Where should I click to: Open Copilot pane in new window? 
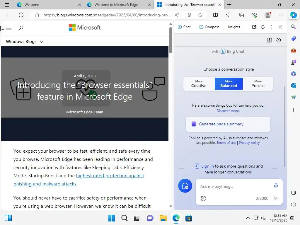(254, 27)
